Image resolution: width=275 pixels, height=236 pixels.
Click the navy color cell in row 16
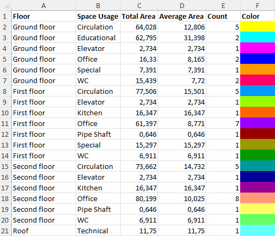pyautogui.click(x=257, y=177)
